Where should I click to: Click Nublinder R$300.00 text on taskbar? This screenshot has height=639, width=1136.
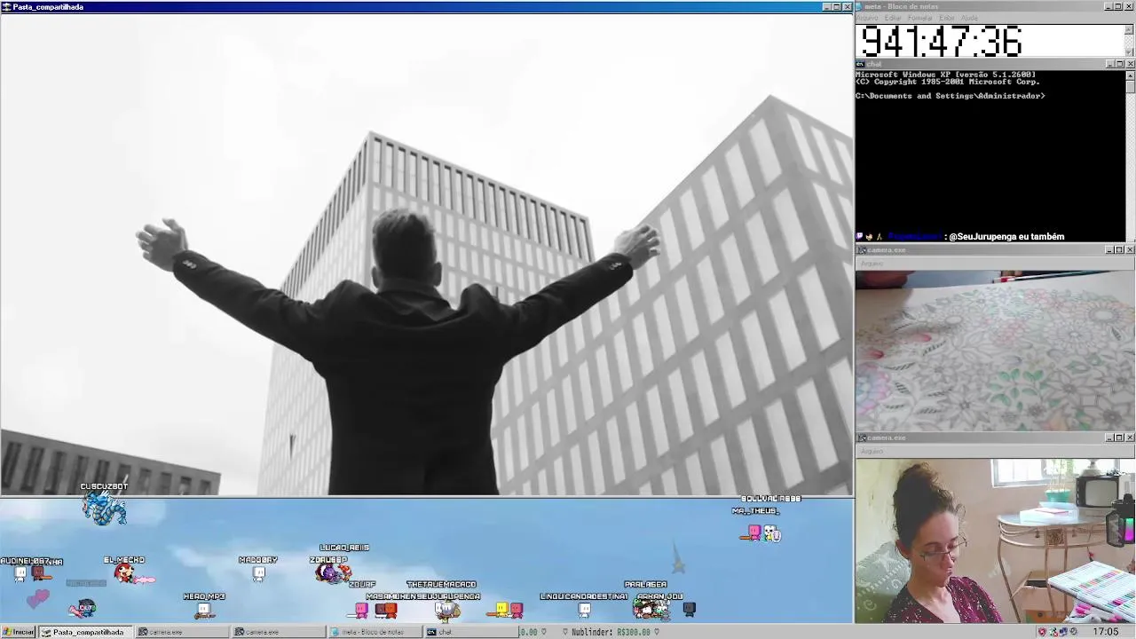click(x=611, y=632)
